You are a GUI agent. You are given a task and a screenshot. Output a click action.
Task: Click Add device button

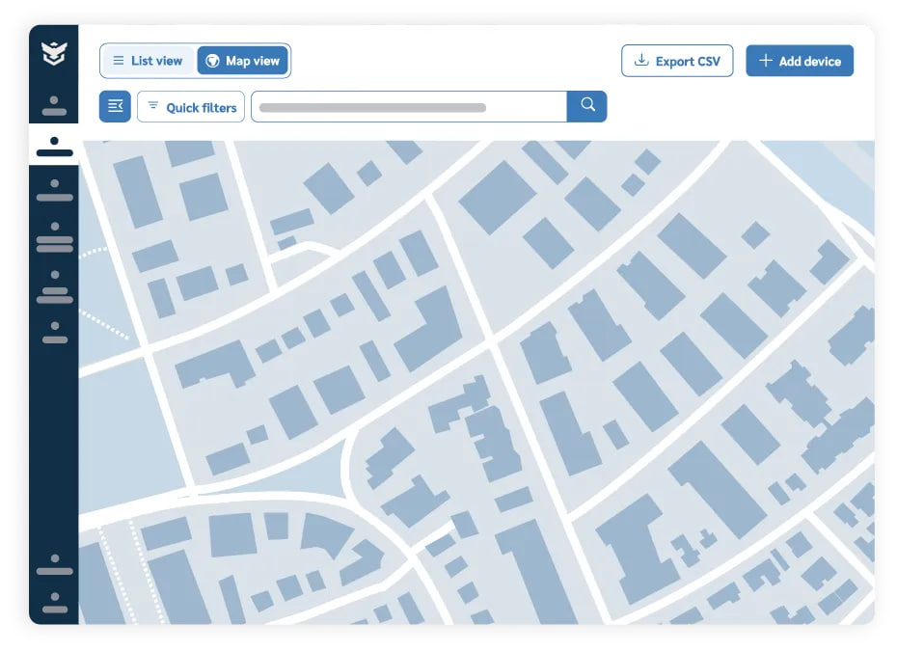coord(800,61)
